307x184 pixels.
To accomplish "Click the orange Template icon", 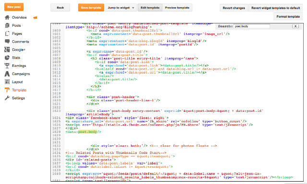I will coord(7,90).
